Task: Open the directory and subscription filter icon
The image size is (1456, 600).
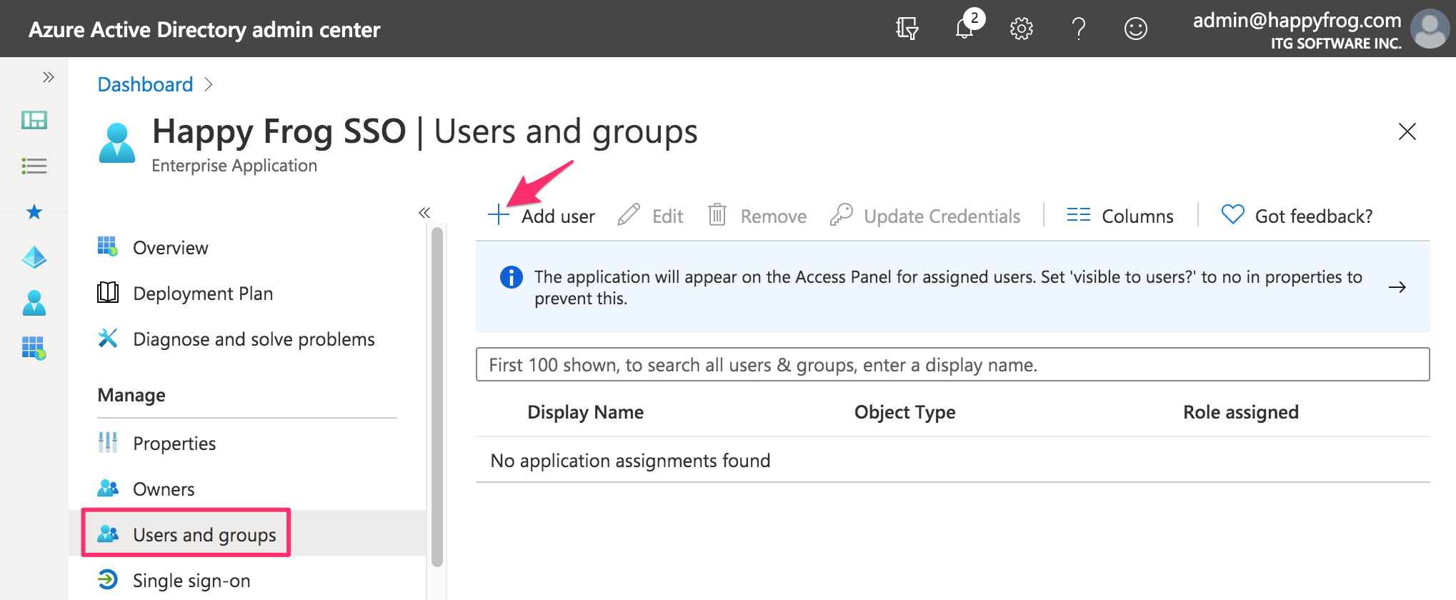Action: tap(907, 29)
